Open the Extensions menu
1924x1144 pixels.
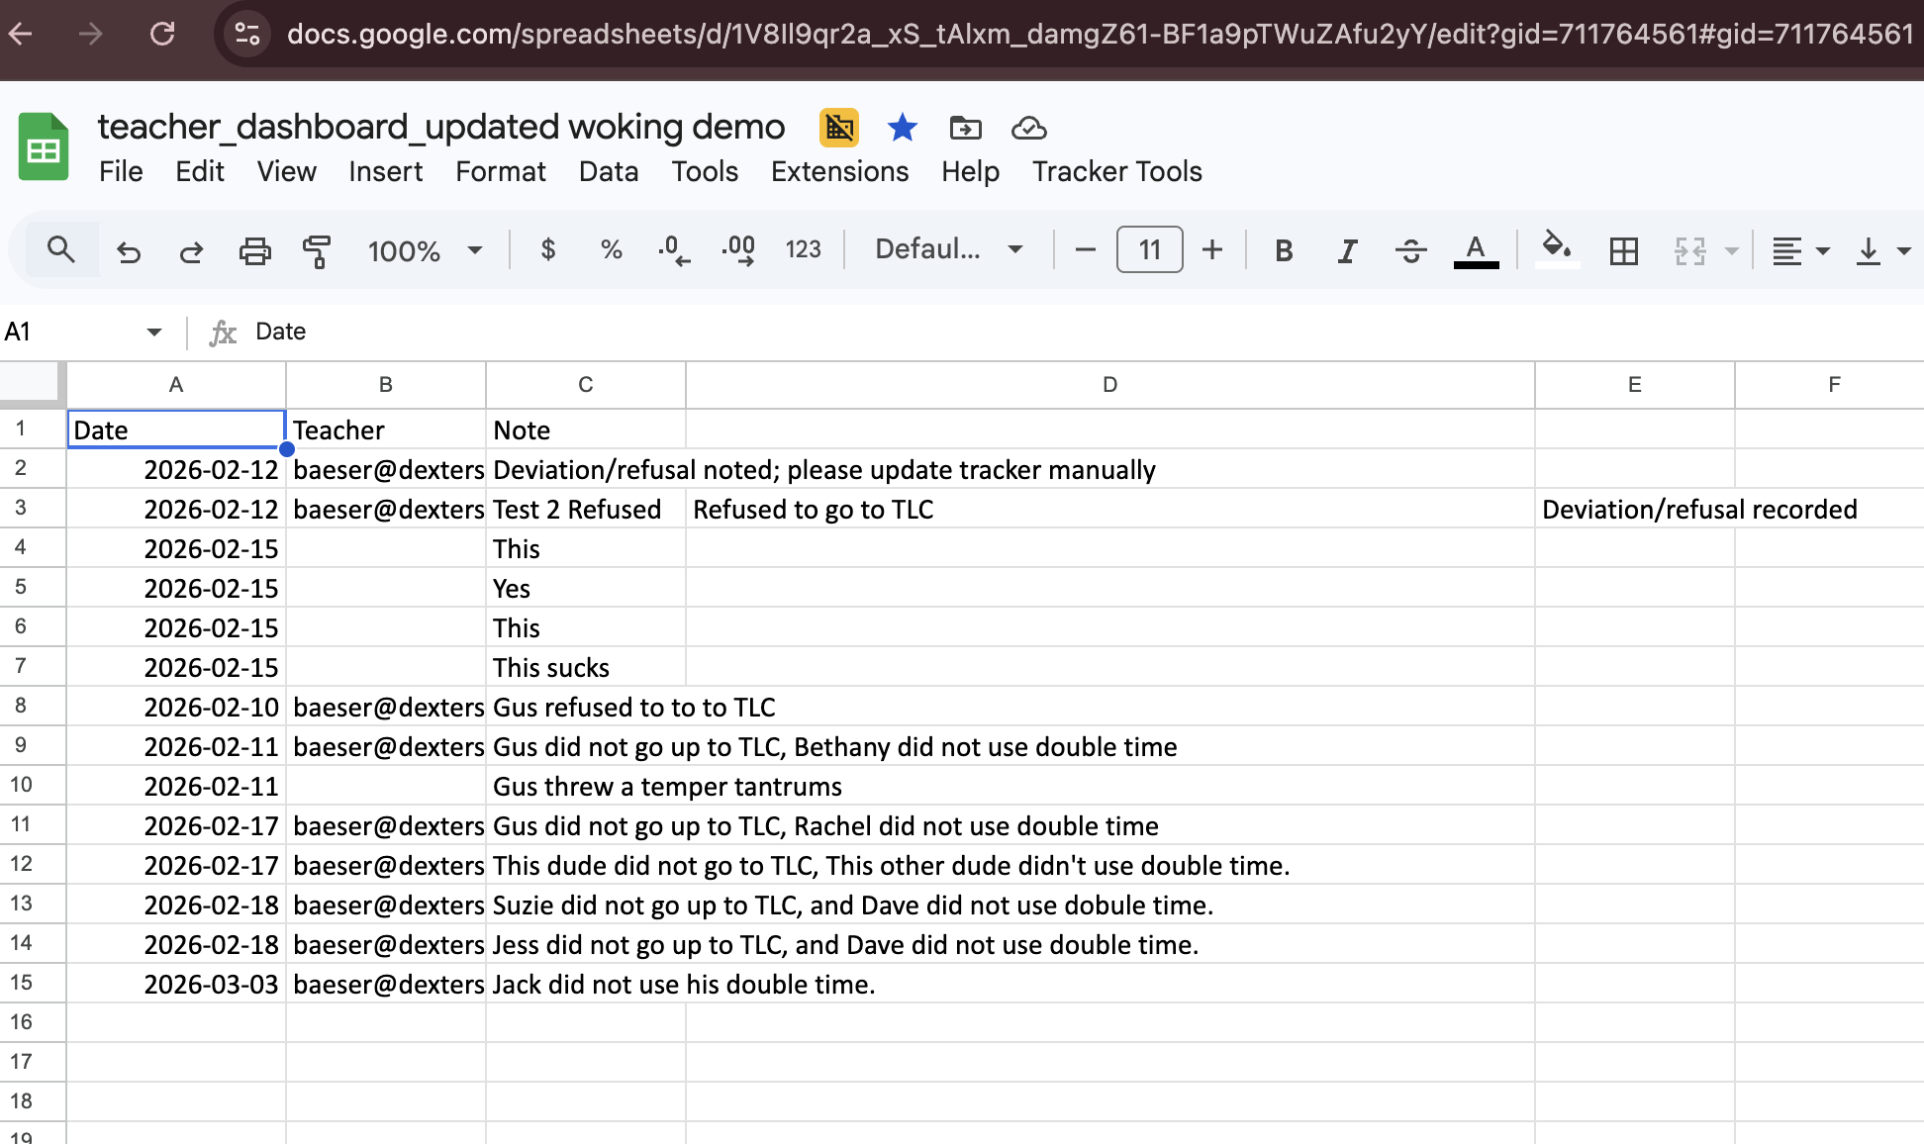coord(839,172)
